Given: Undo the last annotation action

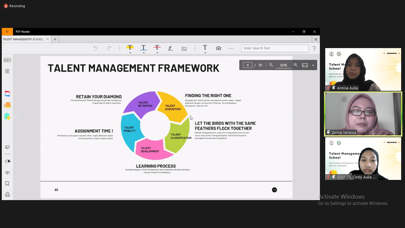Looking at the screenshot, I should 95,48.
